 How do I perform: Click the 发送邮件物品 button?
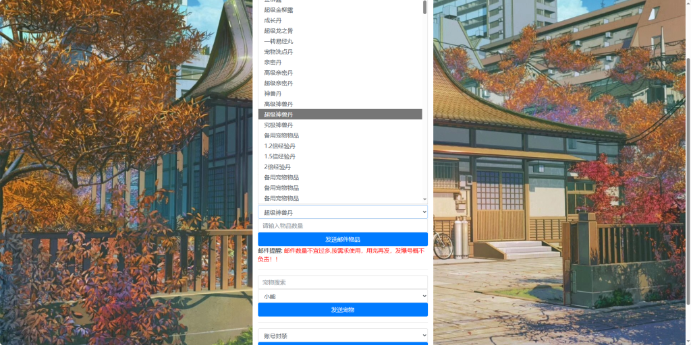coord(343,239)
